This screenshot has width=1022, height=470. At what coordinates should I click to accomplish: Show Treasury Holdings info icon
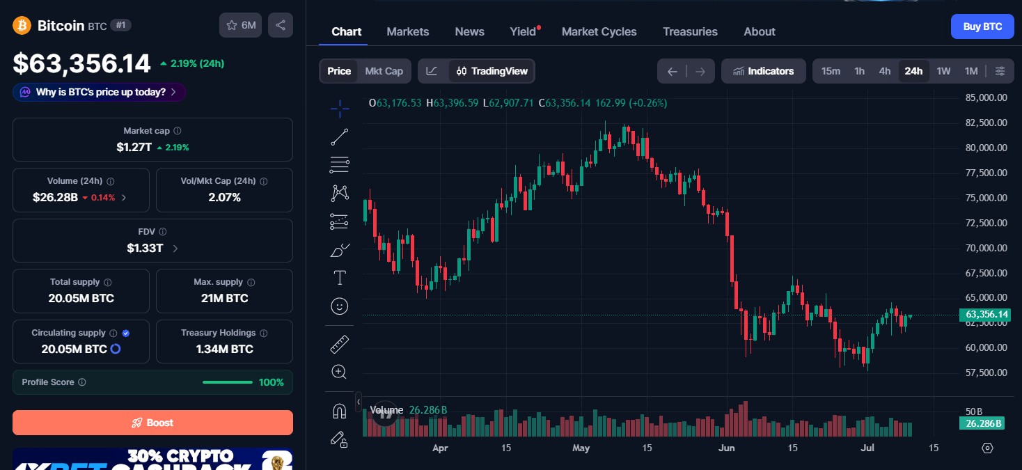click(264, 333)
